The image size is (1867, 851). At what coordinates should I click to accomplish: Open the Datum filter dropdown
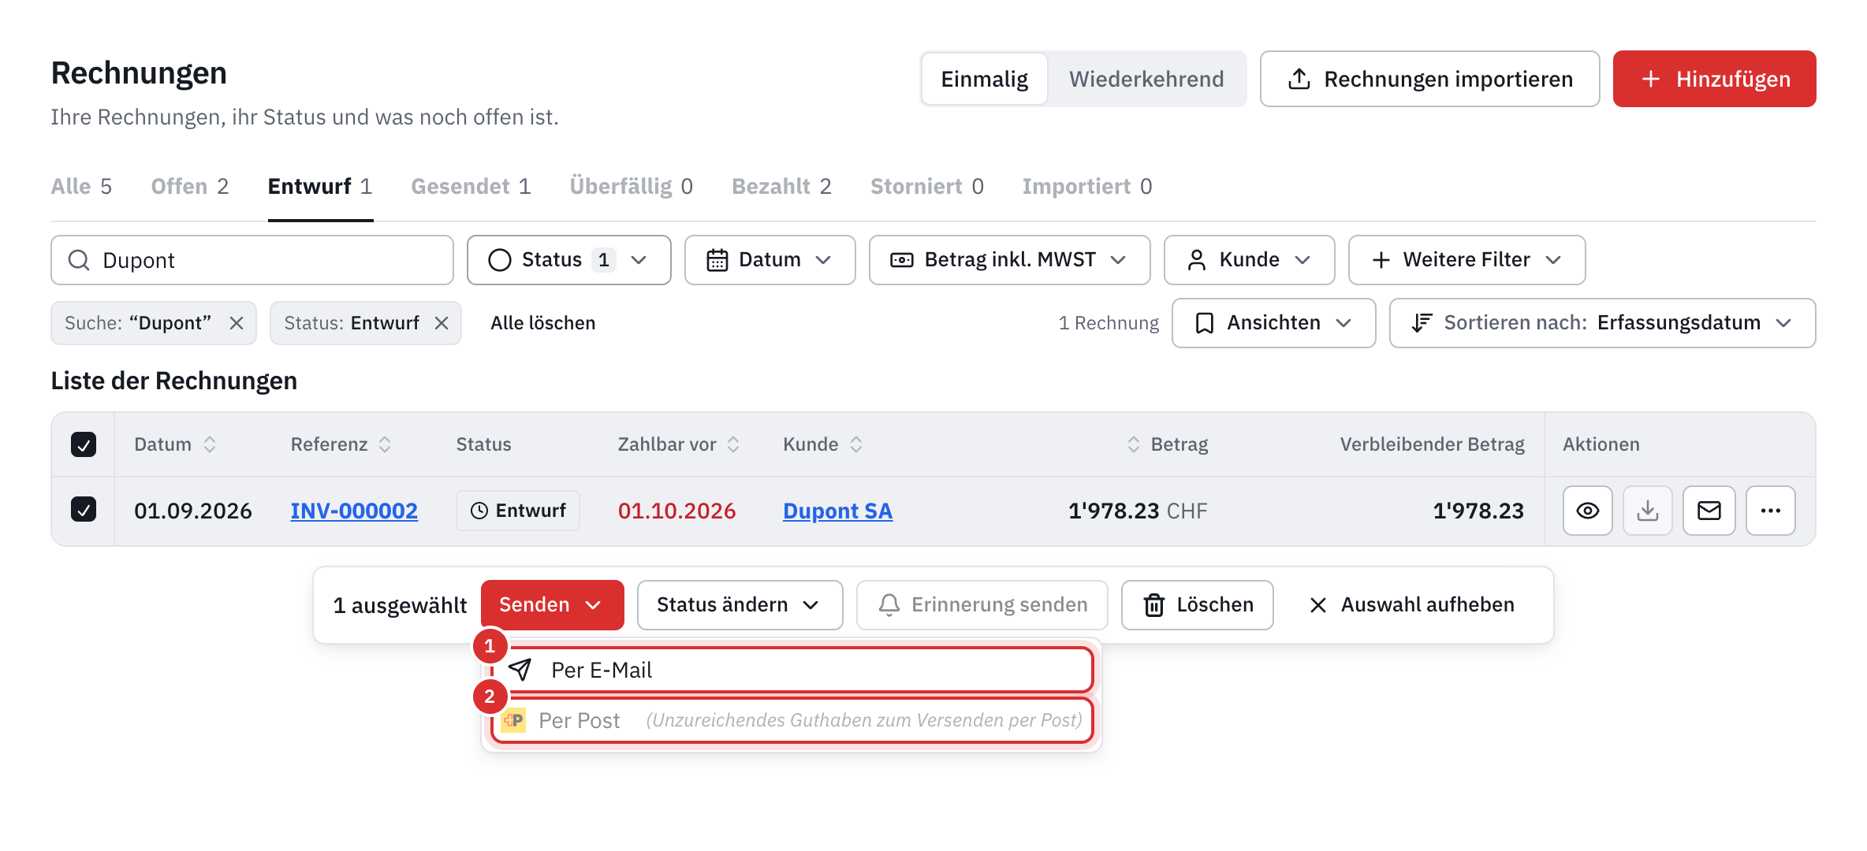pyautogui.click(x=770, y=260)
